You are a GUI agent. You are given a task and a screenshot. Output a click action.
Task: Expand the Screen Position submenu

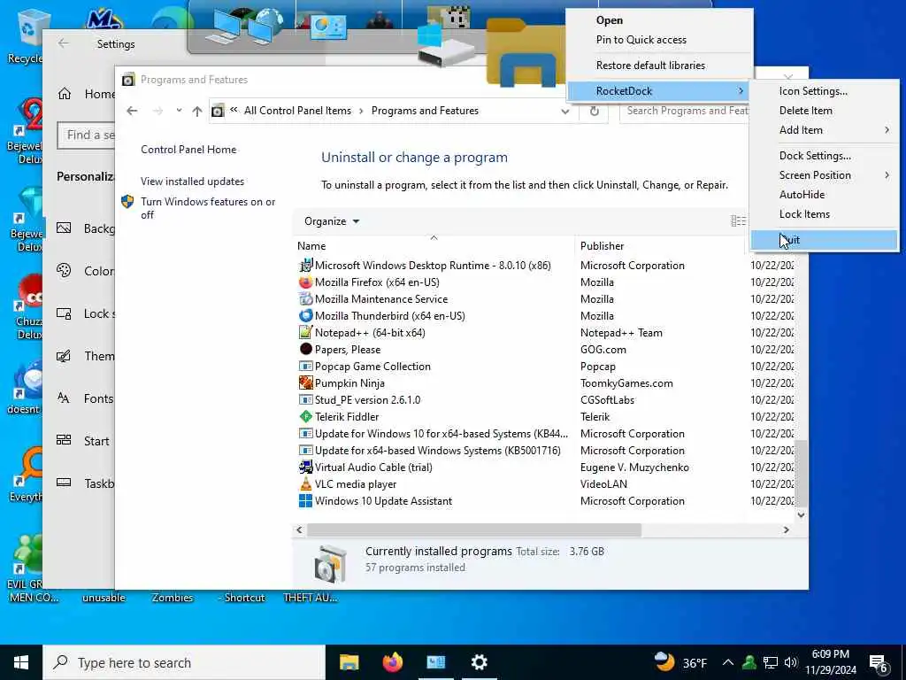point(824,175)
